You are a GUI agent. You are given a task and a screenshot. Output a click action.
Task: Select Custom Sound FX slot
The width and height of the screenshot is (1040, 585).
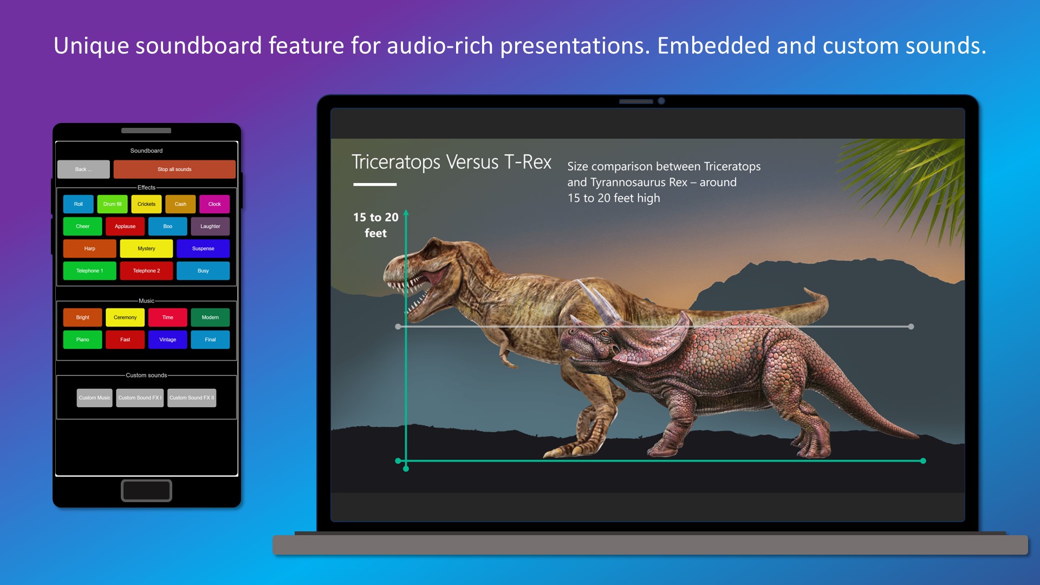[139, 397]
